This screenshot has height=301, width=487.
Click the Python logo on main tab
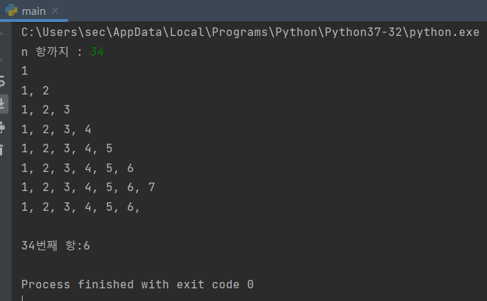(11, 11)
